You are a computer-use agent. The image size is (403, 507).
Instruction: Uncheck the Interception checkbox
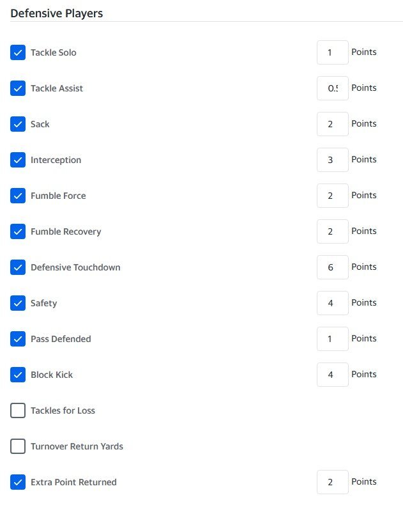[18, 160]
